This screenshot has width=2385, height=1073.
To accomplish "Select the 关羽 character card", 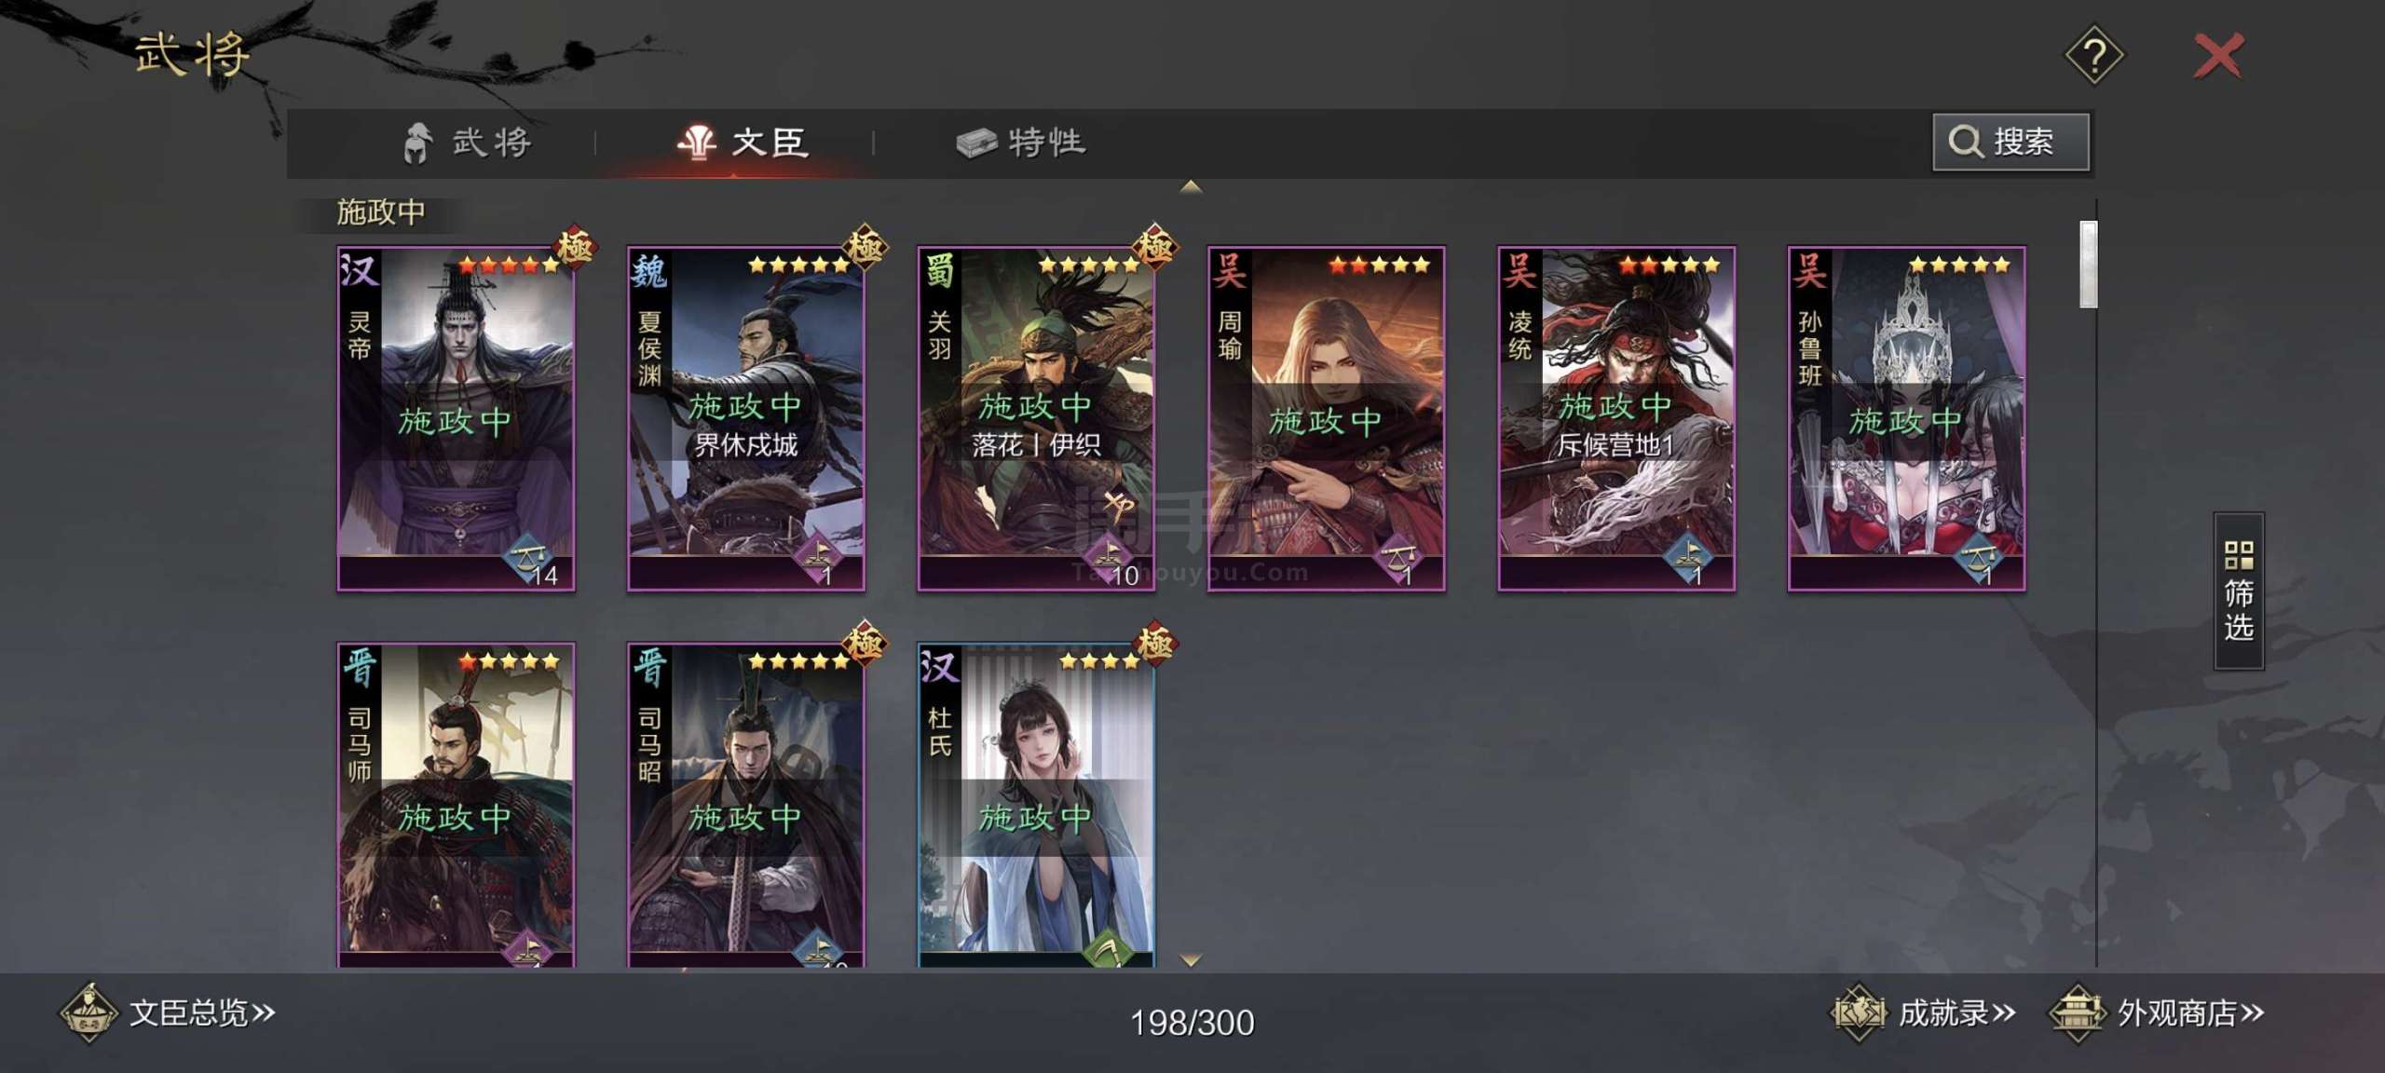I will 1036,418.
